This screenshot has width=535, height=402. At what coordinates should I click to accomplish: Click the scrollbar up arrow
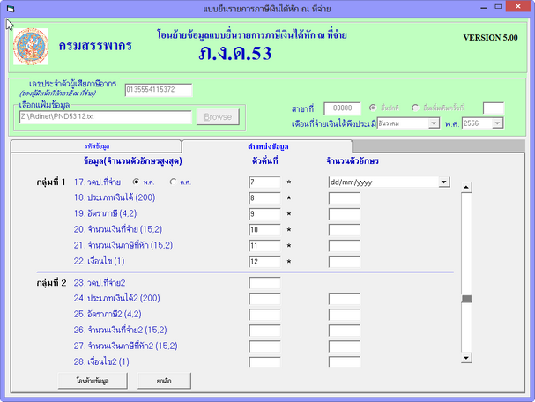[x=466, y=188]
